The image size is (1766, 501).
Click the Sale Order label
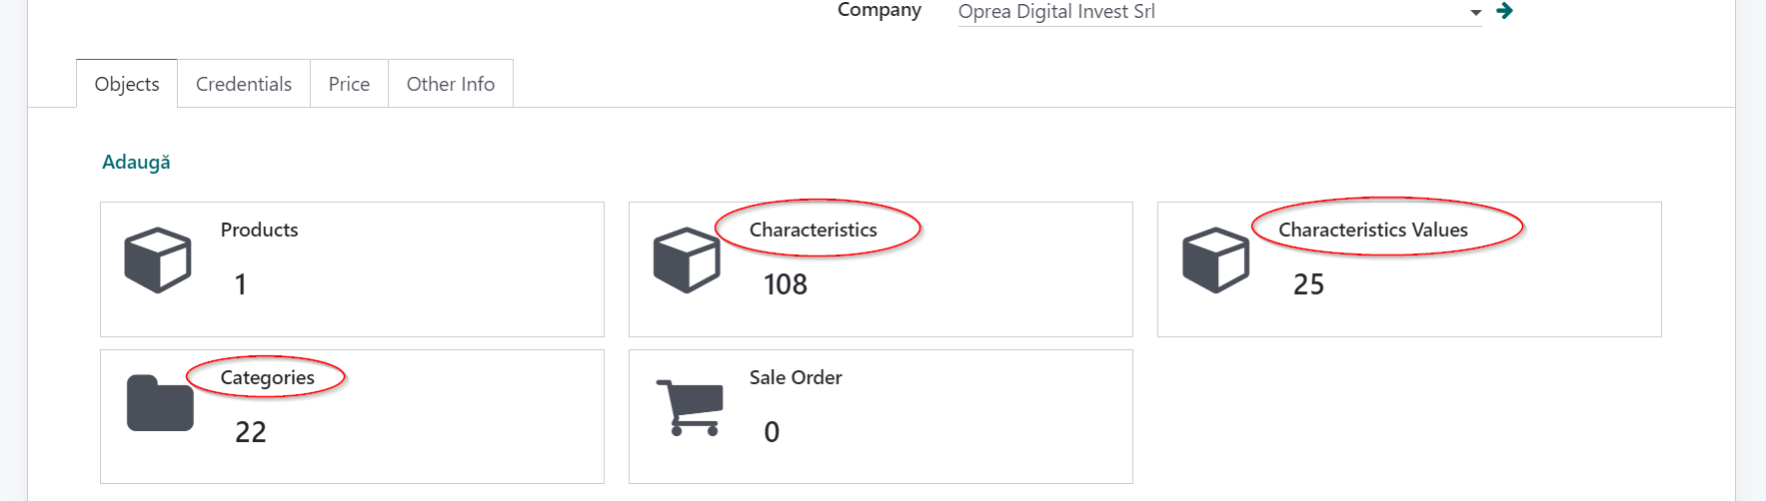click(x=796, y=377)
